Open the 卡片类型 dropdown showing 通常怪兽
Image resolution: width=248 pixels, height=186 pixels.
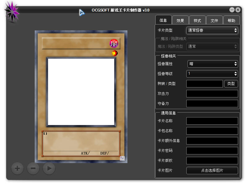[x=212, y=30]
